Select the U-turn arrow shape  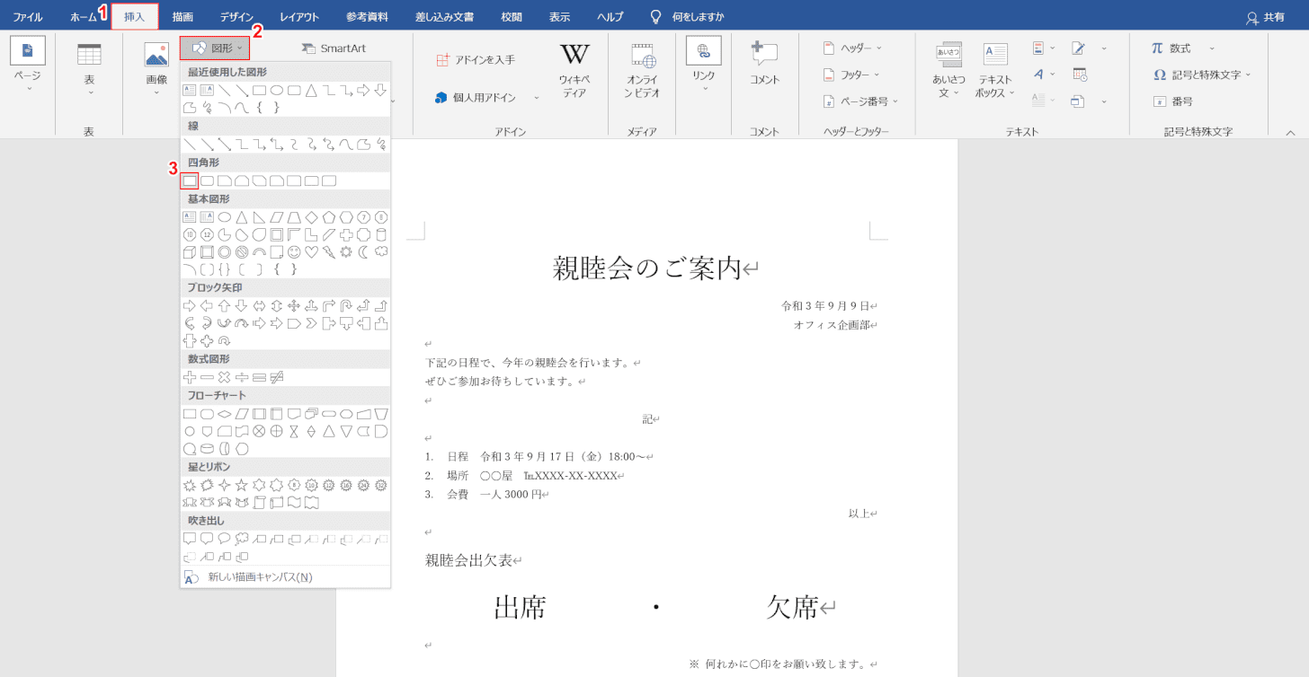tap(346, 306)
